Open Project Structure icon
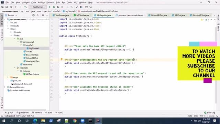This screenshot has width=220, height=124. pyautogui.click(x=81, y=7)
